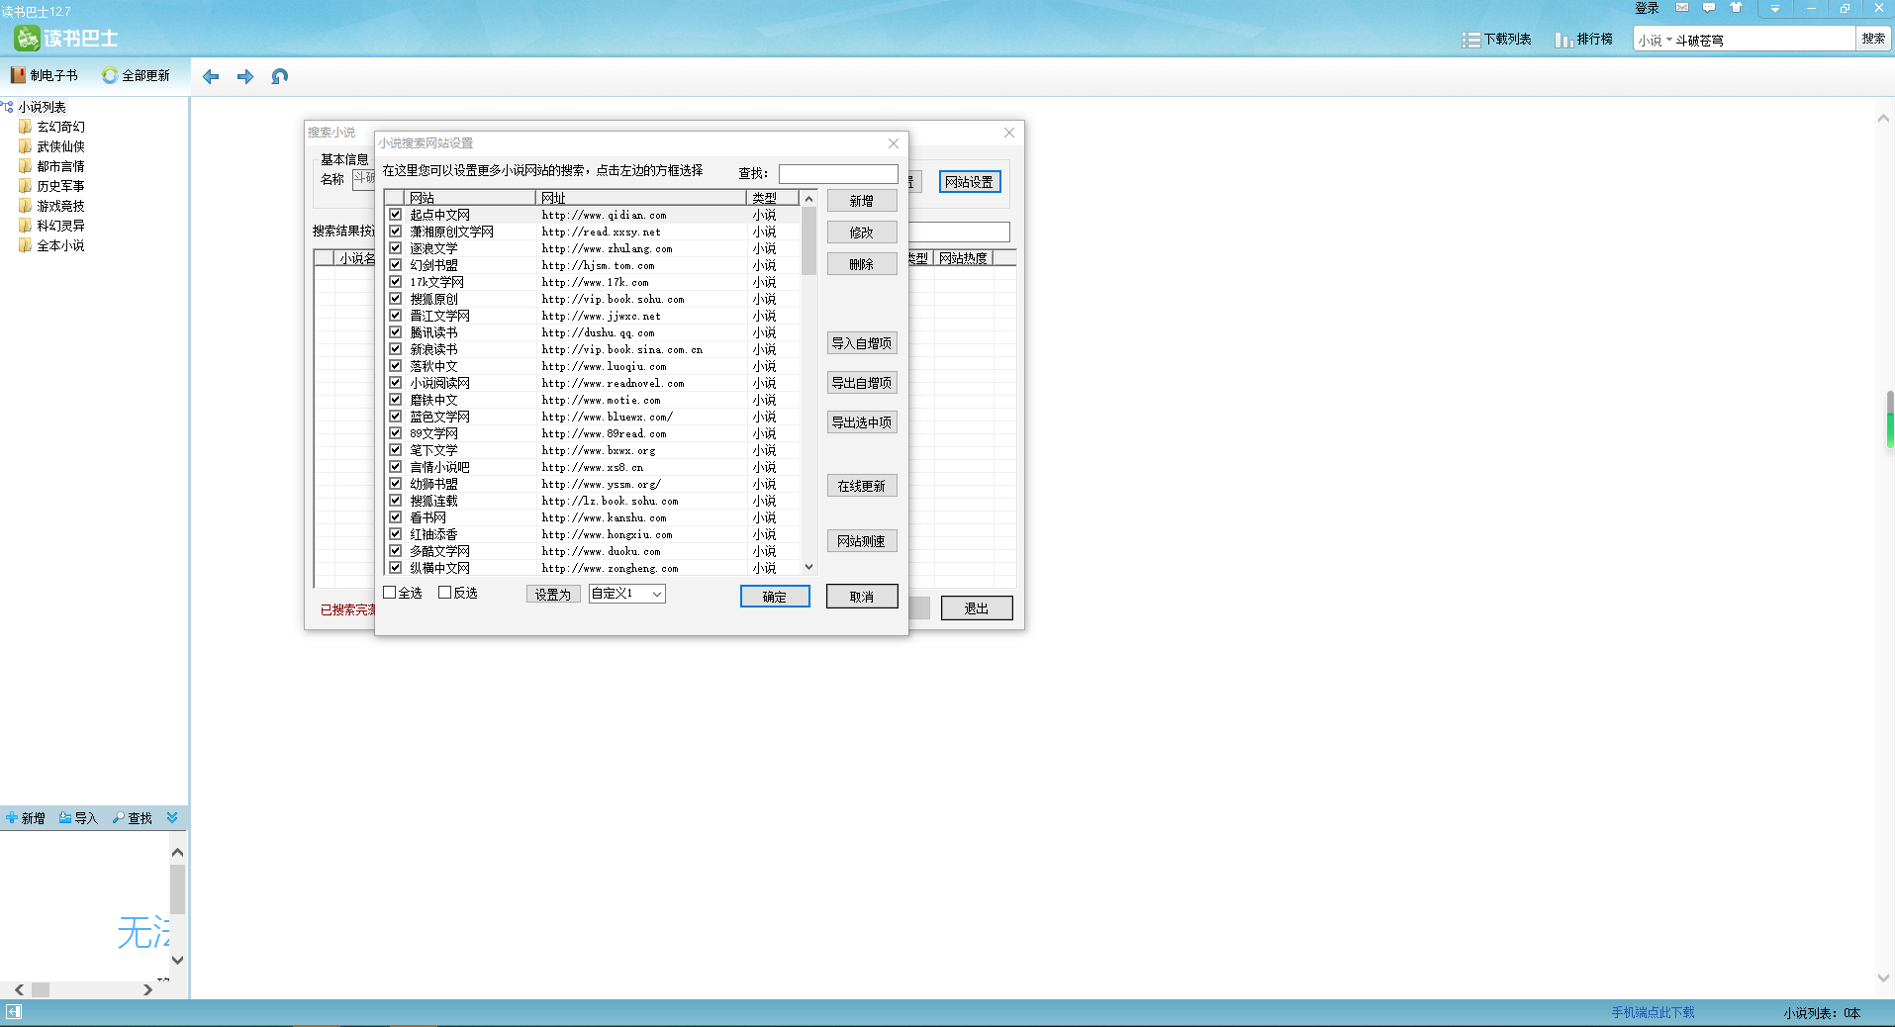
Task: Toggle the 反选 checkbox
Action: click(x=445, y=593)
